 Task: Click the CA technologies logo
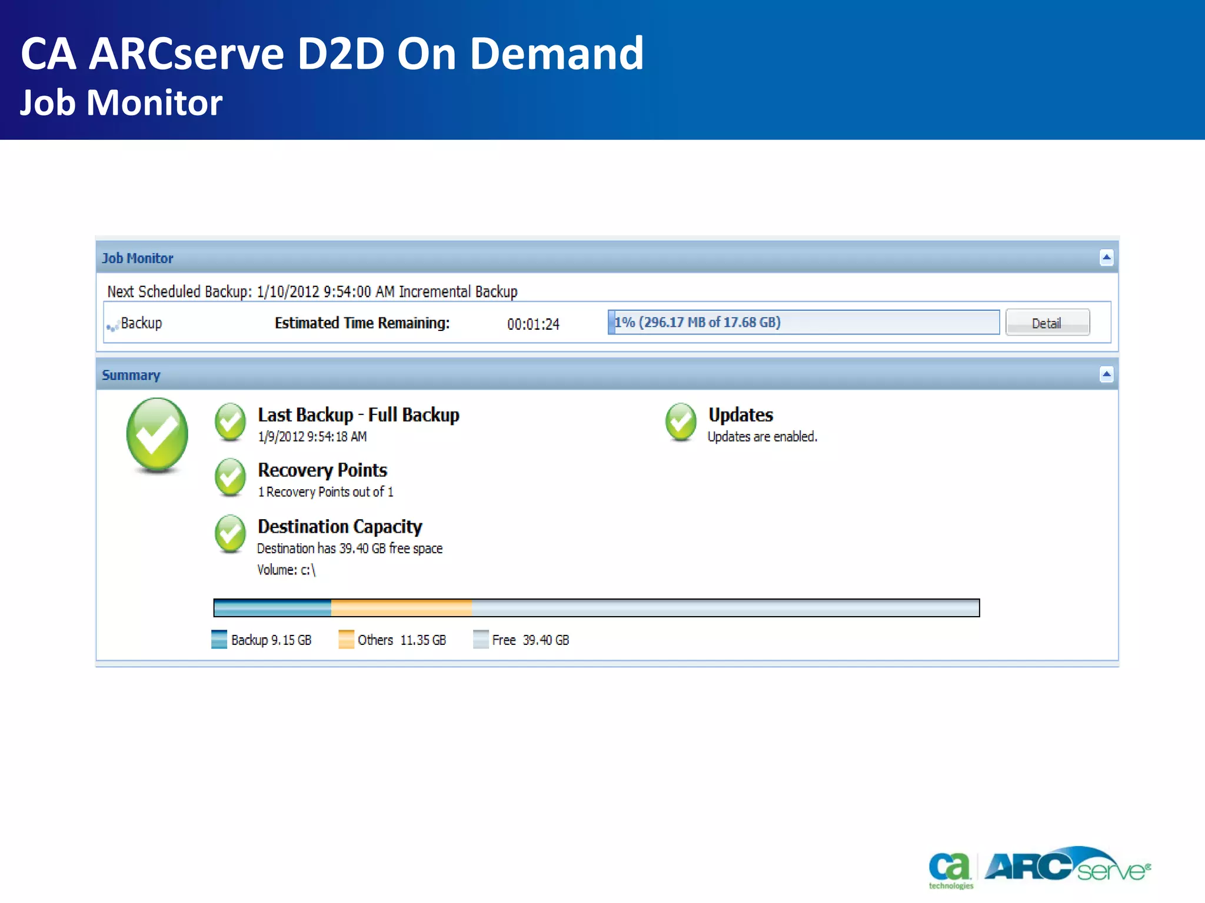click(x=950, y=871)
